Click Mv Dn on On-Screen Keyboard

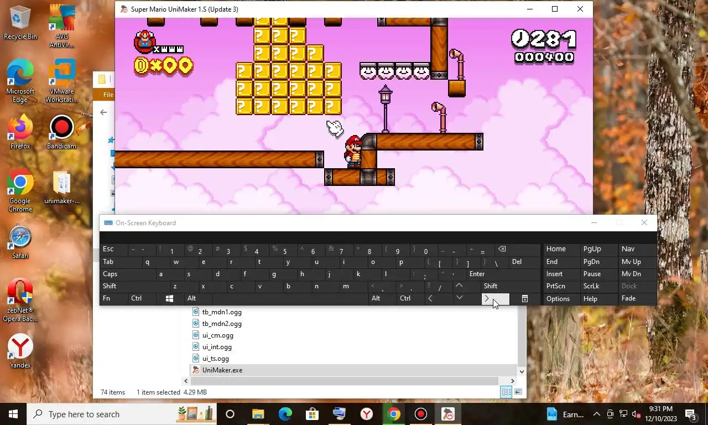click(x=637, y=274)
